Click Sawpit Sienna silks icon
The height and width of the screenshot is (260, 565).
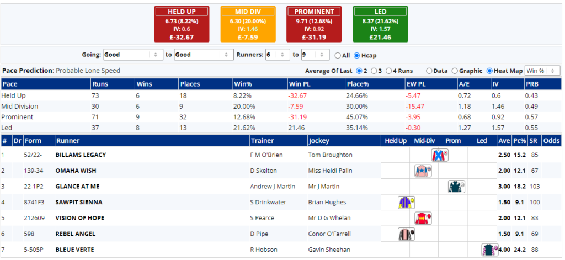[x=406, y=203]
